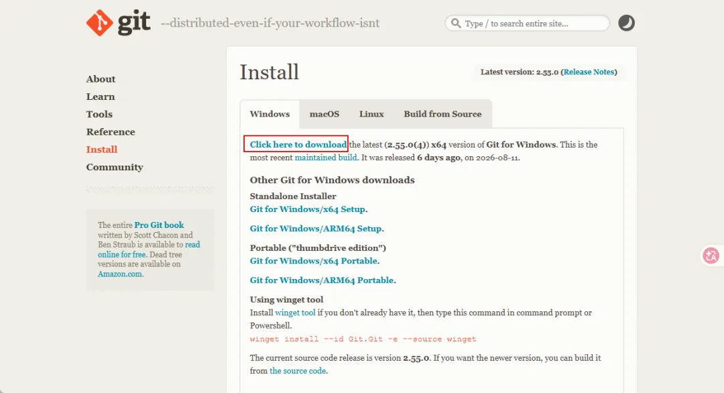Click the 'Latest version: 2.55.0' text
The height and width of the screenshot is (393, 724).
(520, 72)
